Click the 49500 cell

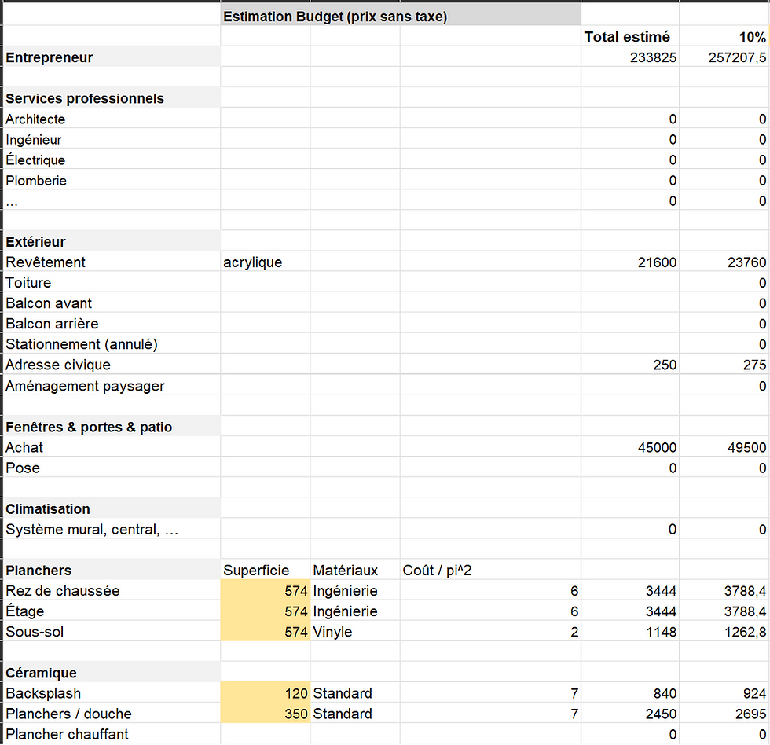[724, 447]
